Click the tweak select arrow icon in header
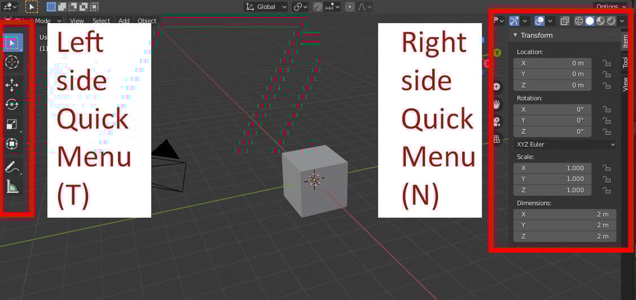 pos(32,7)
